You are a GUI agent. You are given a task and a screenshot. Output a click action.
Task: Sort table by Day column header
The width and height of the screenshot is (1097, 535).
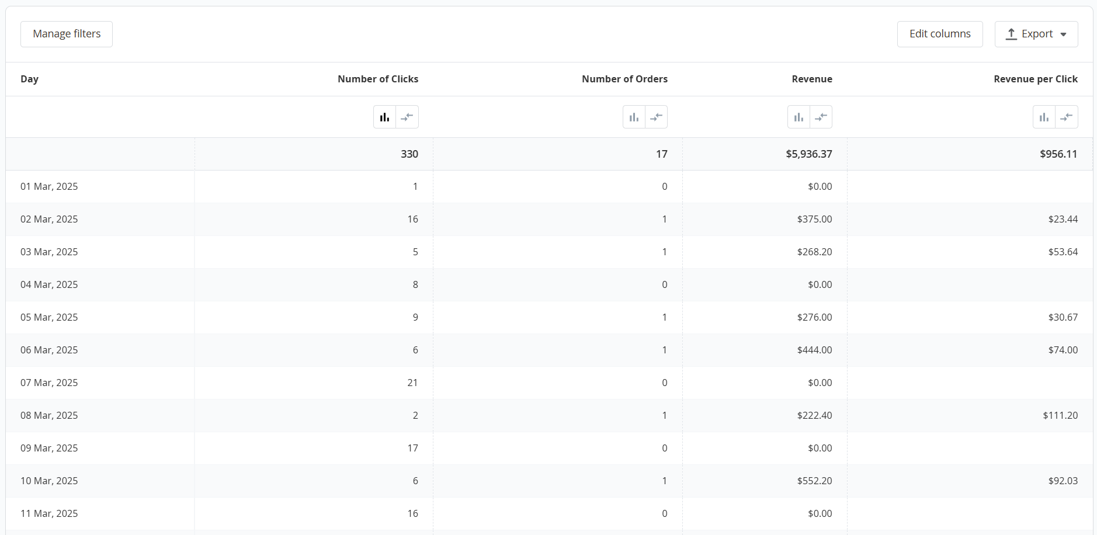(29, 79)
